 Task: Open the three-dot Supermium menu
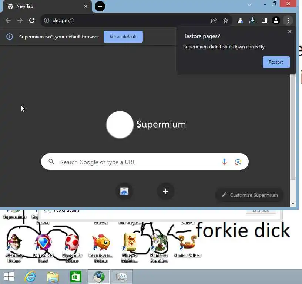click(x=288, y=20)
